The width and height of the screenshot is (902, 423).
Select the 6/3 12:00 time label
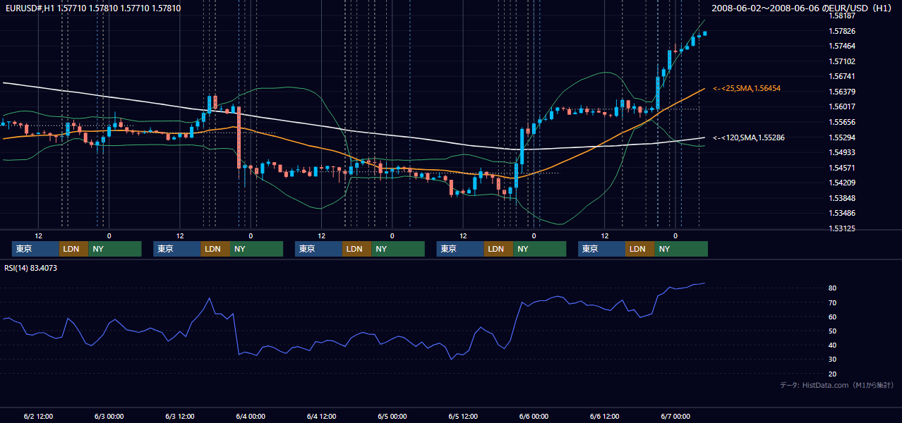click(x=179, y=416)
